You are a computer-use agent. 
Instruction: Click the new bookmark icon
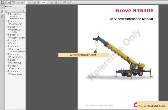point(24,11)
